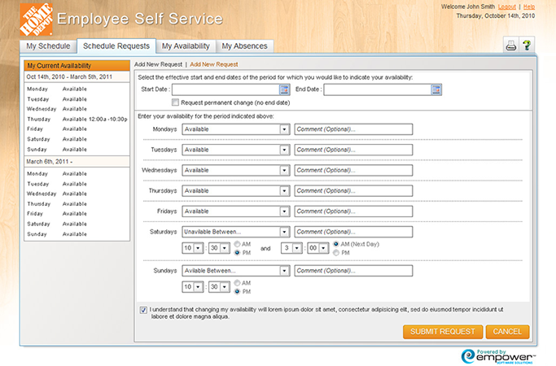Open the Saturdays start hour dropdown
The image size is (556, 366).
point(199,248)
